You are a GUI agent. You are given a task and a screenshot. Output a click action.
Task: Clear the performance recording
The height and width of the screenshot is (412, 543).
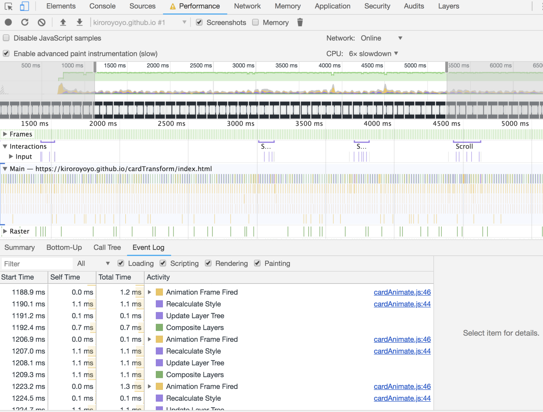42,22
